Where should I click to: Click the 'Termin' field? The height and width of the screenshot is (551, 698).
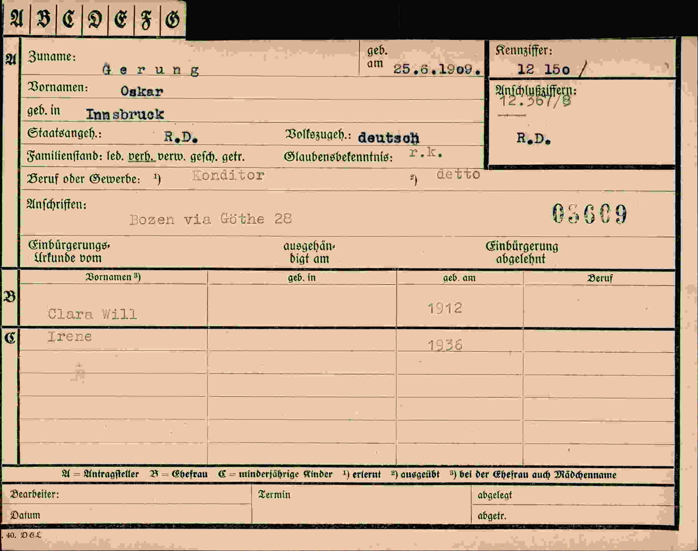[361, 505]
